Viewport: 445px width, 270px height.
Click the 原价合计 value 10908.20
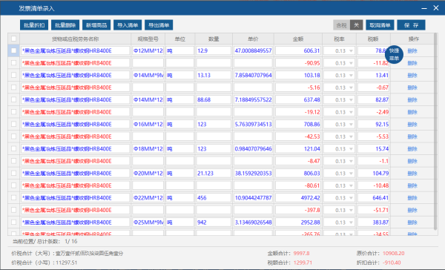393,253
